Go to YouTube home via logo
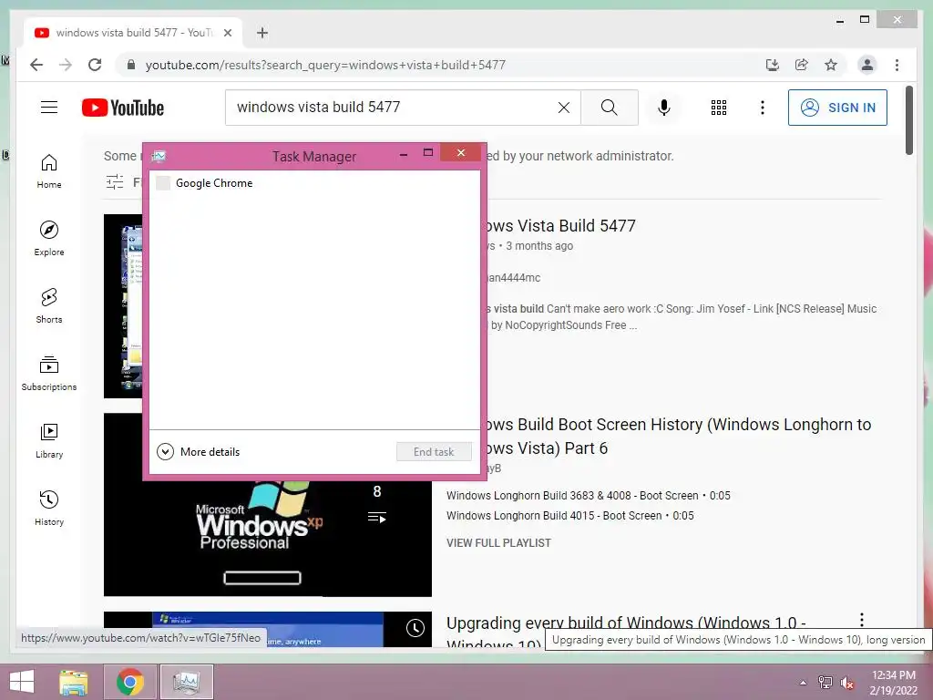 pyautogui.click(x=123, y=108)
